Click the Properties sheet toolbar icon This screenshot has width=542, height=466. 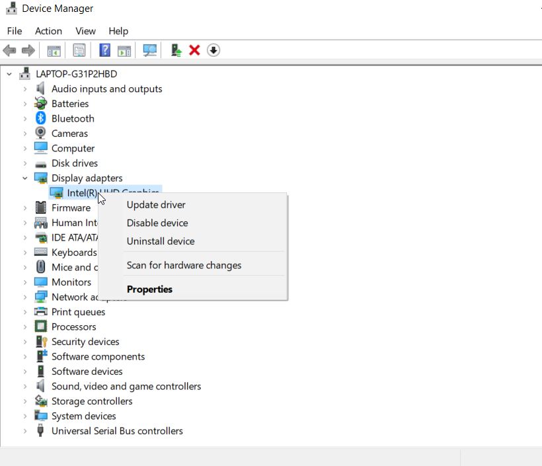click(79, 50)
